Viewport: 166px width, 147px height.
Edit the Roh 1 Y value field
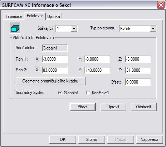click(x=97, y=59)
